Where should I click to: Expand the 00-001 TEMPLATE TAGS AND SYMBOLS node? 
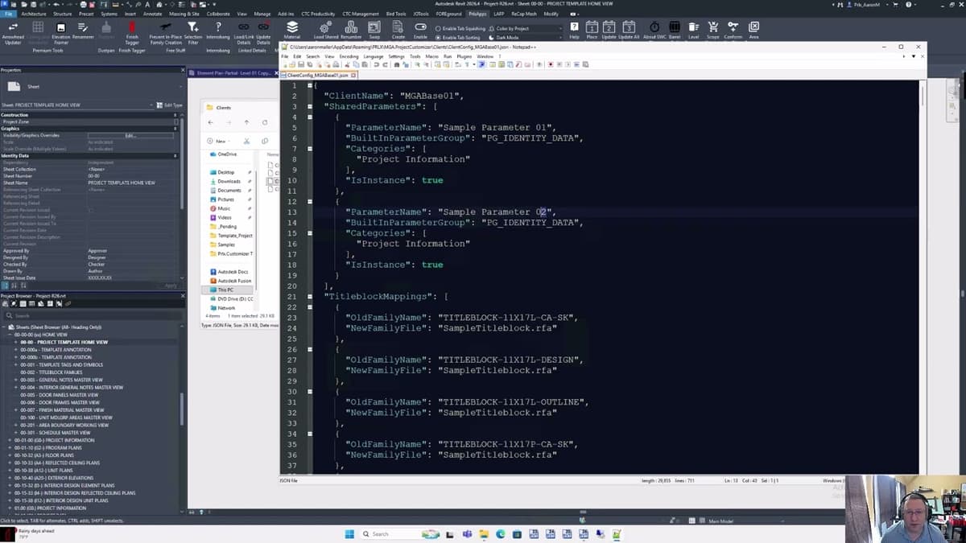16,364
